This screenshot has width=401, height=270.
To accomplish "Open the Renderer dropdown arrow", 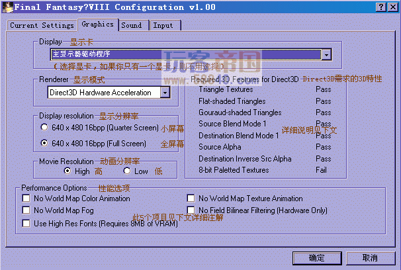I will coord(165,93).
